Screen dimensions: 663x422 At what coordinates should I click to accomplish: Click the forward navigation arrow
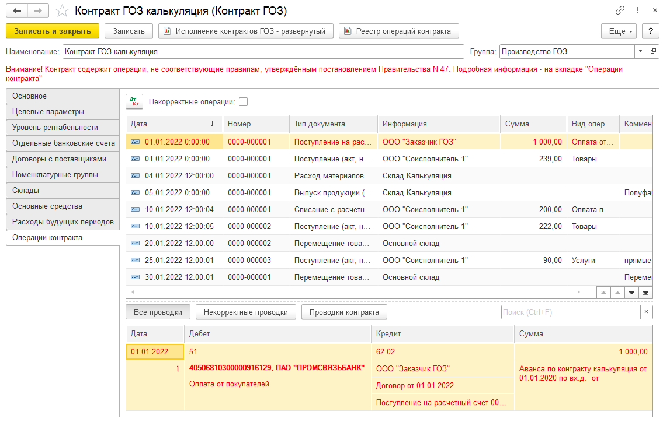click(x=38, y=11)
